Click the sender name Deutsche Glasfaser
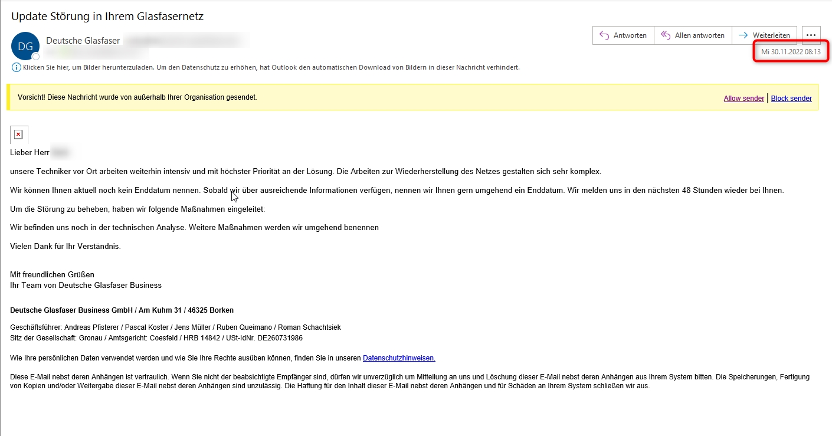Viewport: 832px width, 436px height. click(x=83, y=41)
